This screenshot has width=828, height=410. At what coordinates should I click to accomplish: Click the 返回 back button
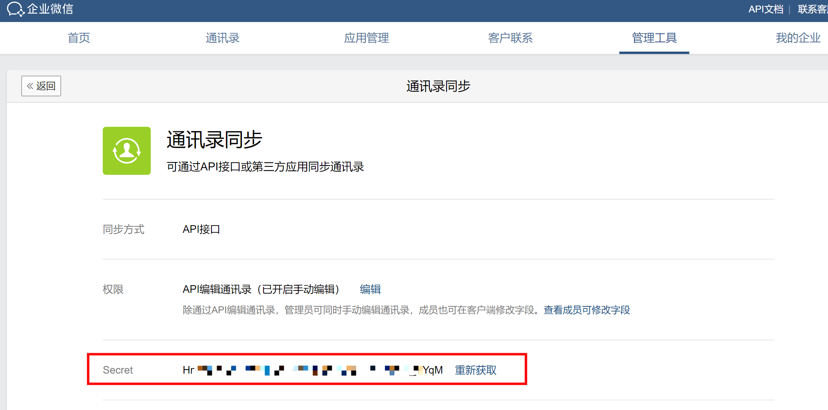click(41, 86)
